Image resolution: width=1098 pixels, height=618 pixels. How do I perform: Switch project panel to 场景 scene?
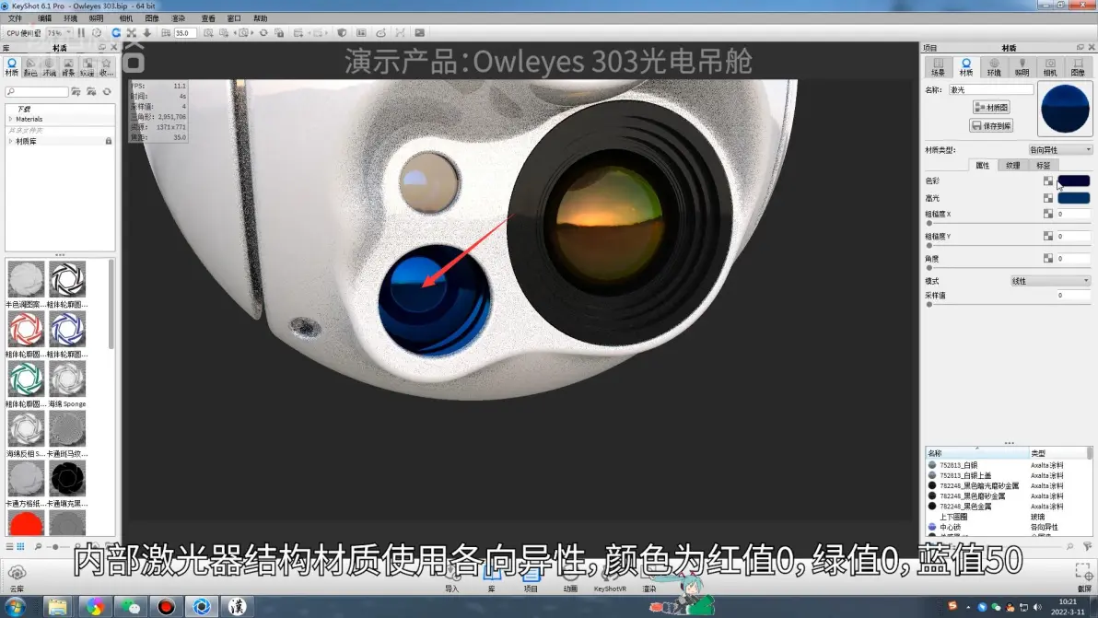coord(938,67)
